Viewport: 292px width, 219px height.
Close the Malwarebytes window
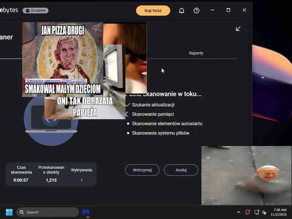pos(244,10)
